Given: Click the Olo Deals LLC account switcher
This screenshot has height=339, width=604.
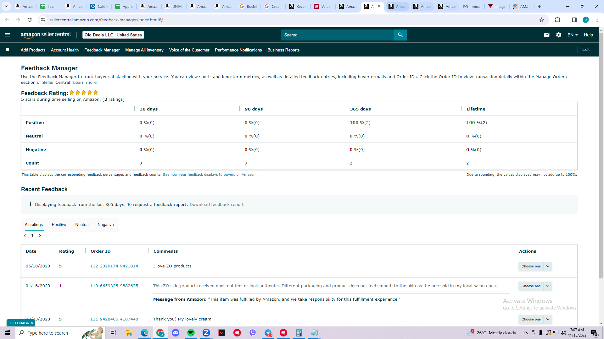Looking at the screenshot, I should click(113, 35).
